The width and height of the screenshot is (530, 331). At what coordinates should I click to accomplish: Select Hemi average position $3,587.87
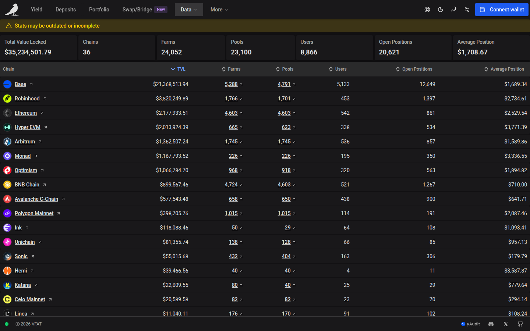[x=516, y=271]
